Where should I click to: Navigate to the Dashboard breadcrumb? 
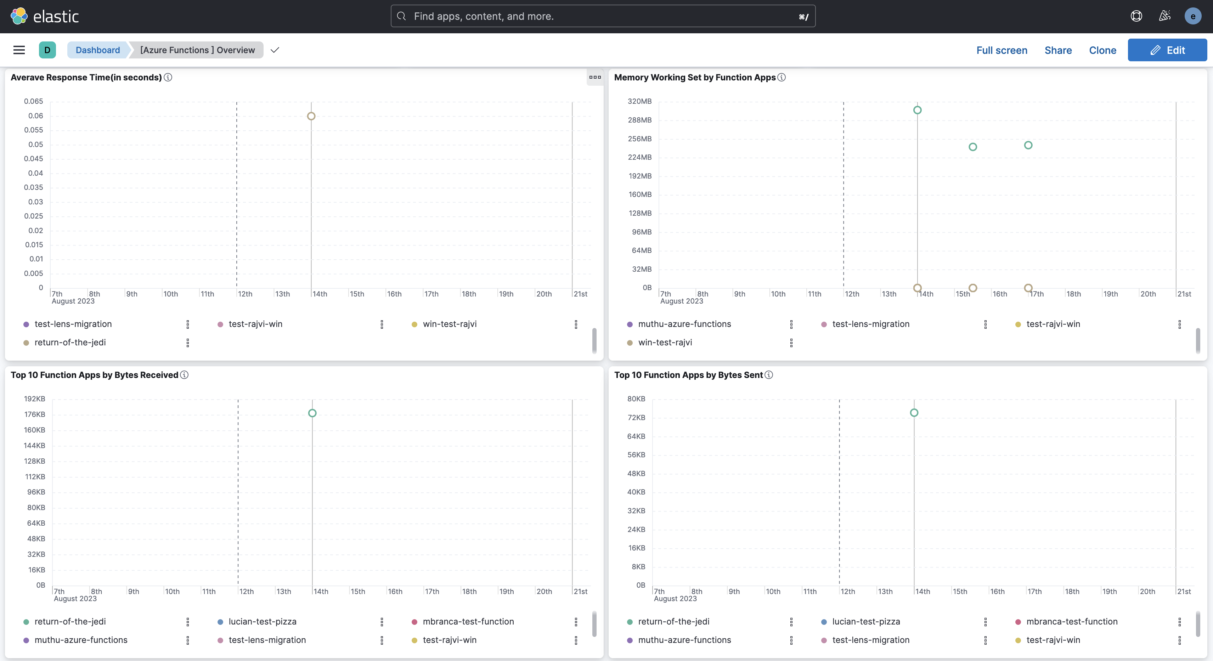pos(97,50)
